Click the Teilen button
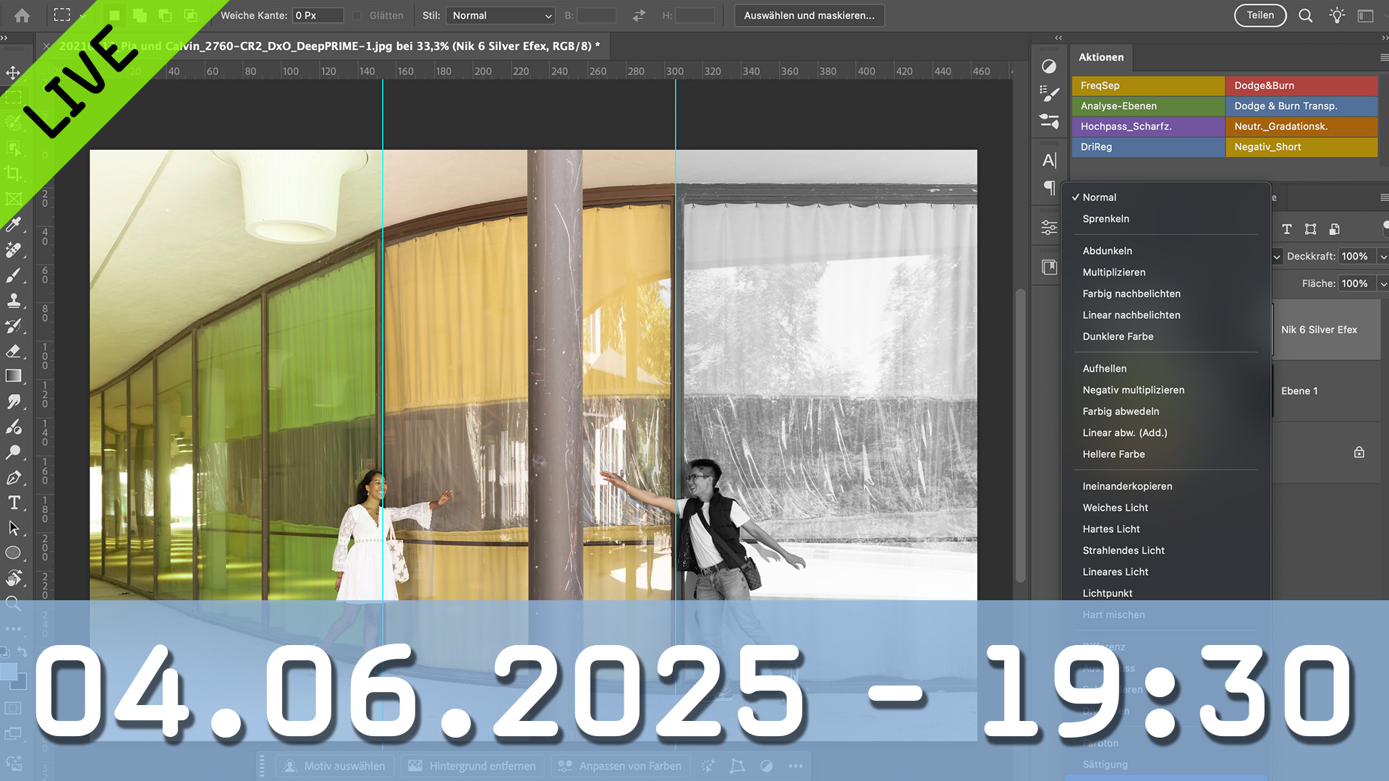Screen dimensions: 1389x781 click(x=1260, y=15)
